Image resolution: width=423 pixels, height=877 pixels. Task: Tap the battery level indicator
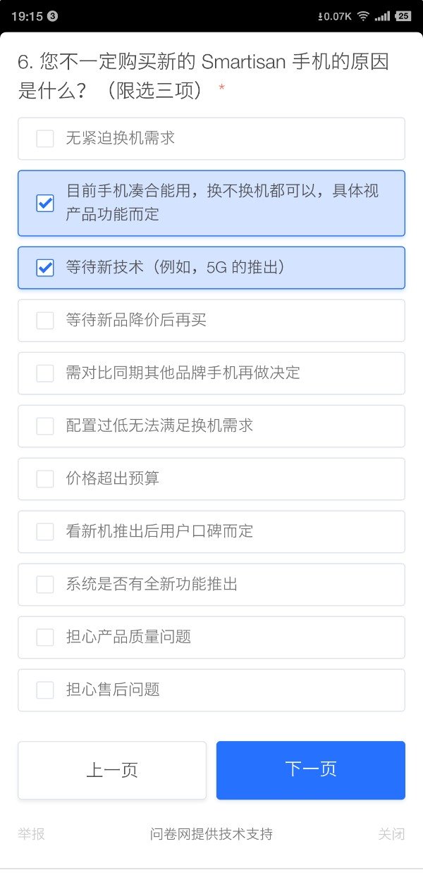(x=403, y=16)
